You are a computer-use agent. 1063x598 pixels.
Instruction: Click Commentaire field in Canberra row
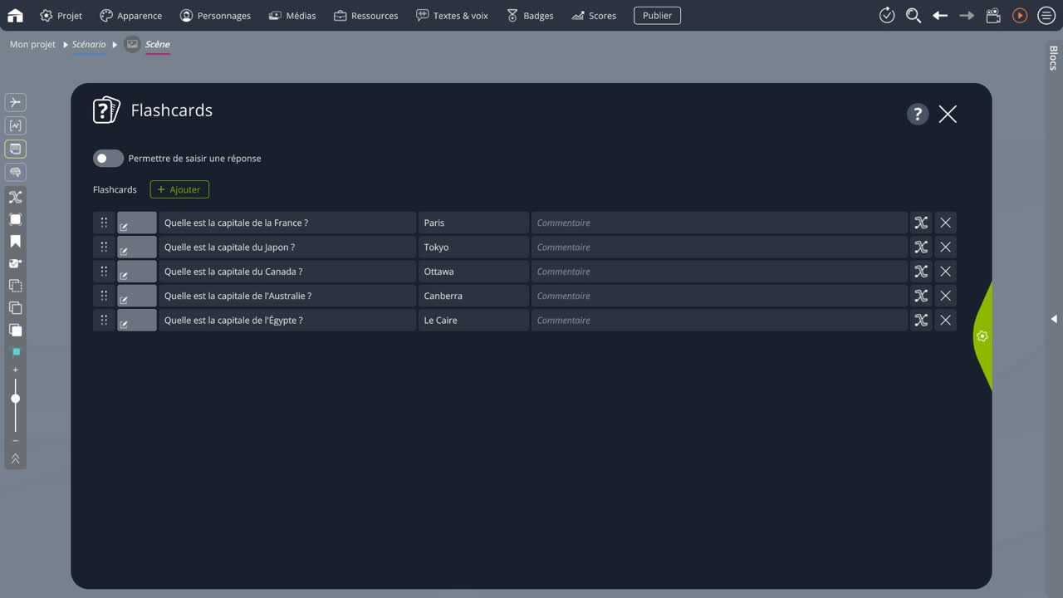[x=719, y=296]
